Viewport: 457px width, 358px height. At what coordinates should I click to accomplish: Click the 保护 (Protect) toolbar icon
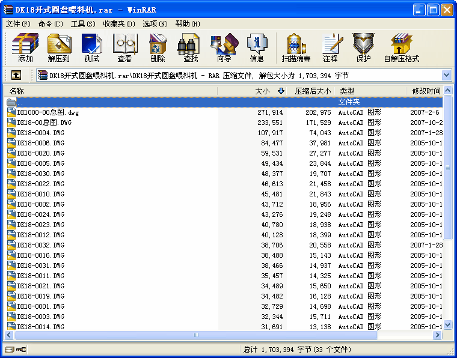click(363, 47)
